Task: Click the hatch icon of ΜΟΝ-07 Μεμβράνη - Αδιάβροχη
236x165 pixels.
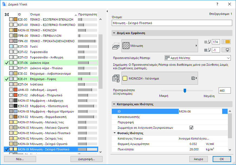Action: 11,101
